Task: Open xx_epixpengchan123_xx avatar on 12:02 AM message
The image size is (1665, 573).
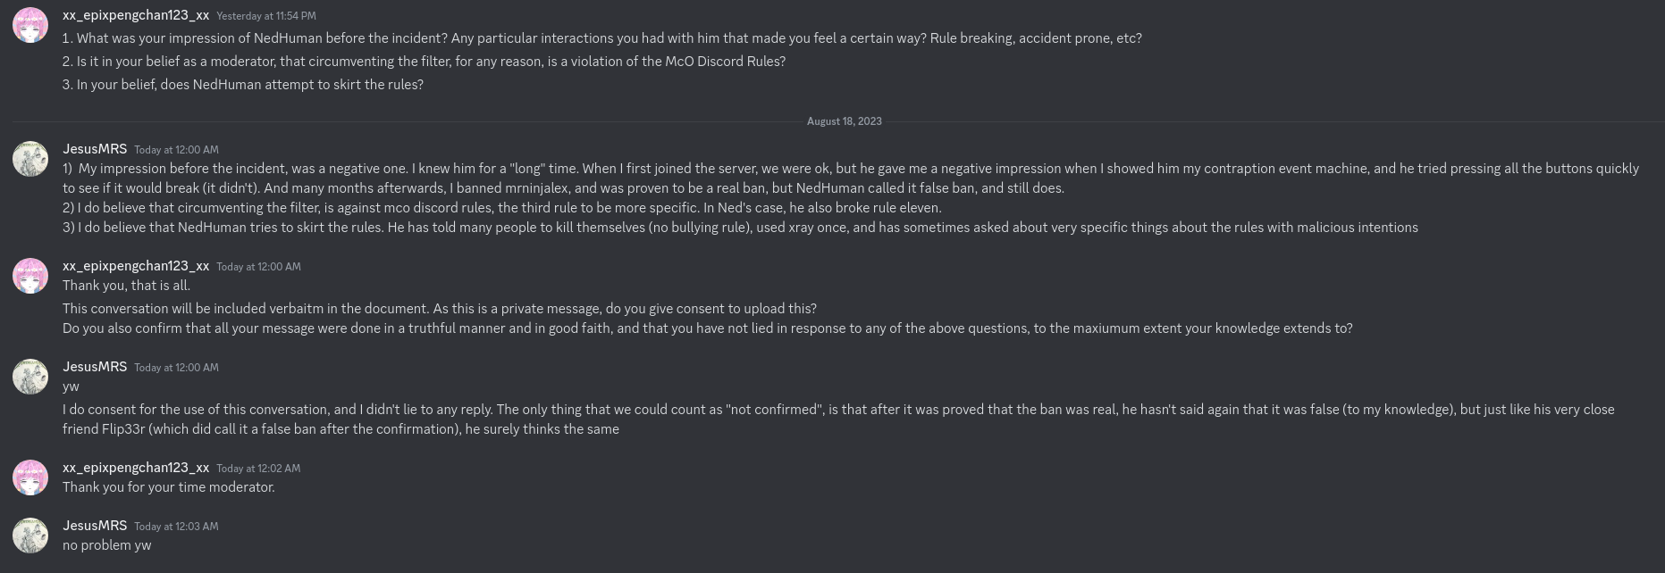Action: coord(30,477)
